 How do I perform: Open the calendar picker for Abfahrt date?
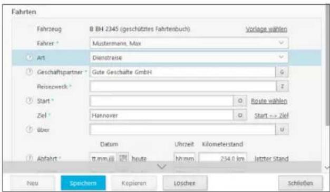coord(123,158)
